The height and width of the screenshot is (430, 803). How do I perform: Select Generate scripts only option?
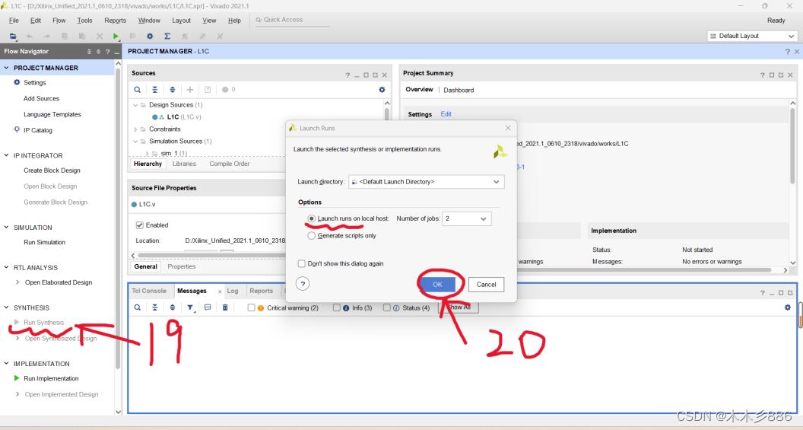click(x=311, y=236)
